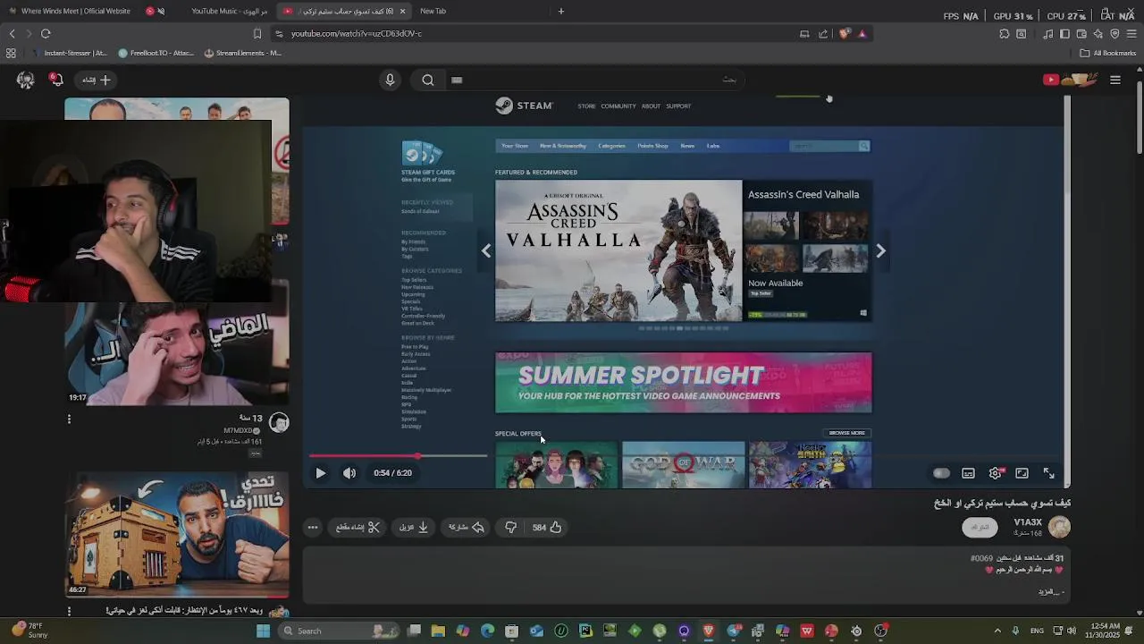The width and height of the screenshot is (1144, 644).
Task: Reload the page
Action: click(46, 34)
